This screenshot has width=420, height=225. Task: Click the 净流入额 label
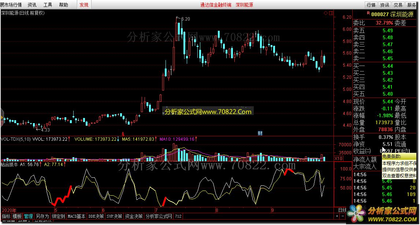click(365, 159)
